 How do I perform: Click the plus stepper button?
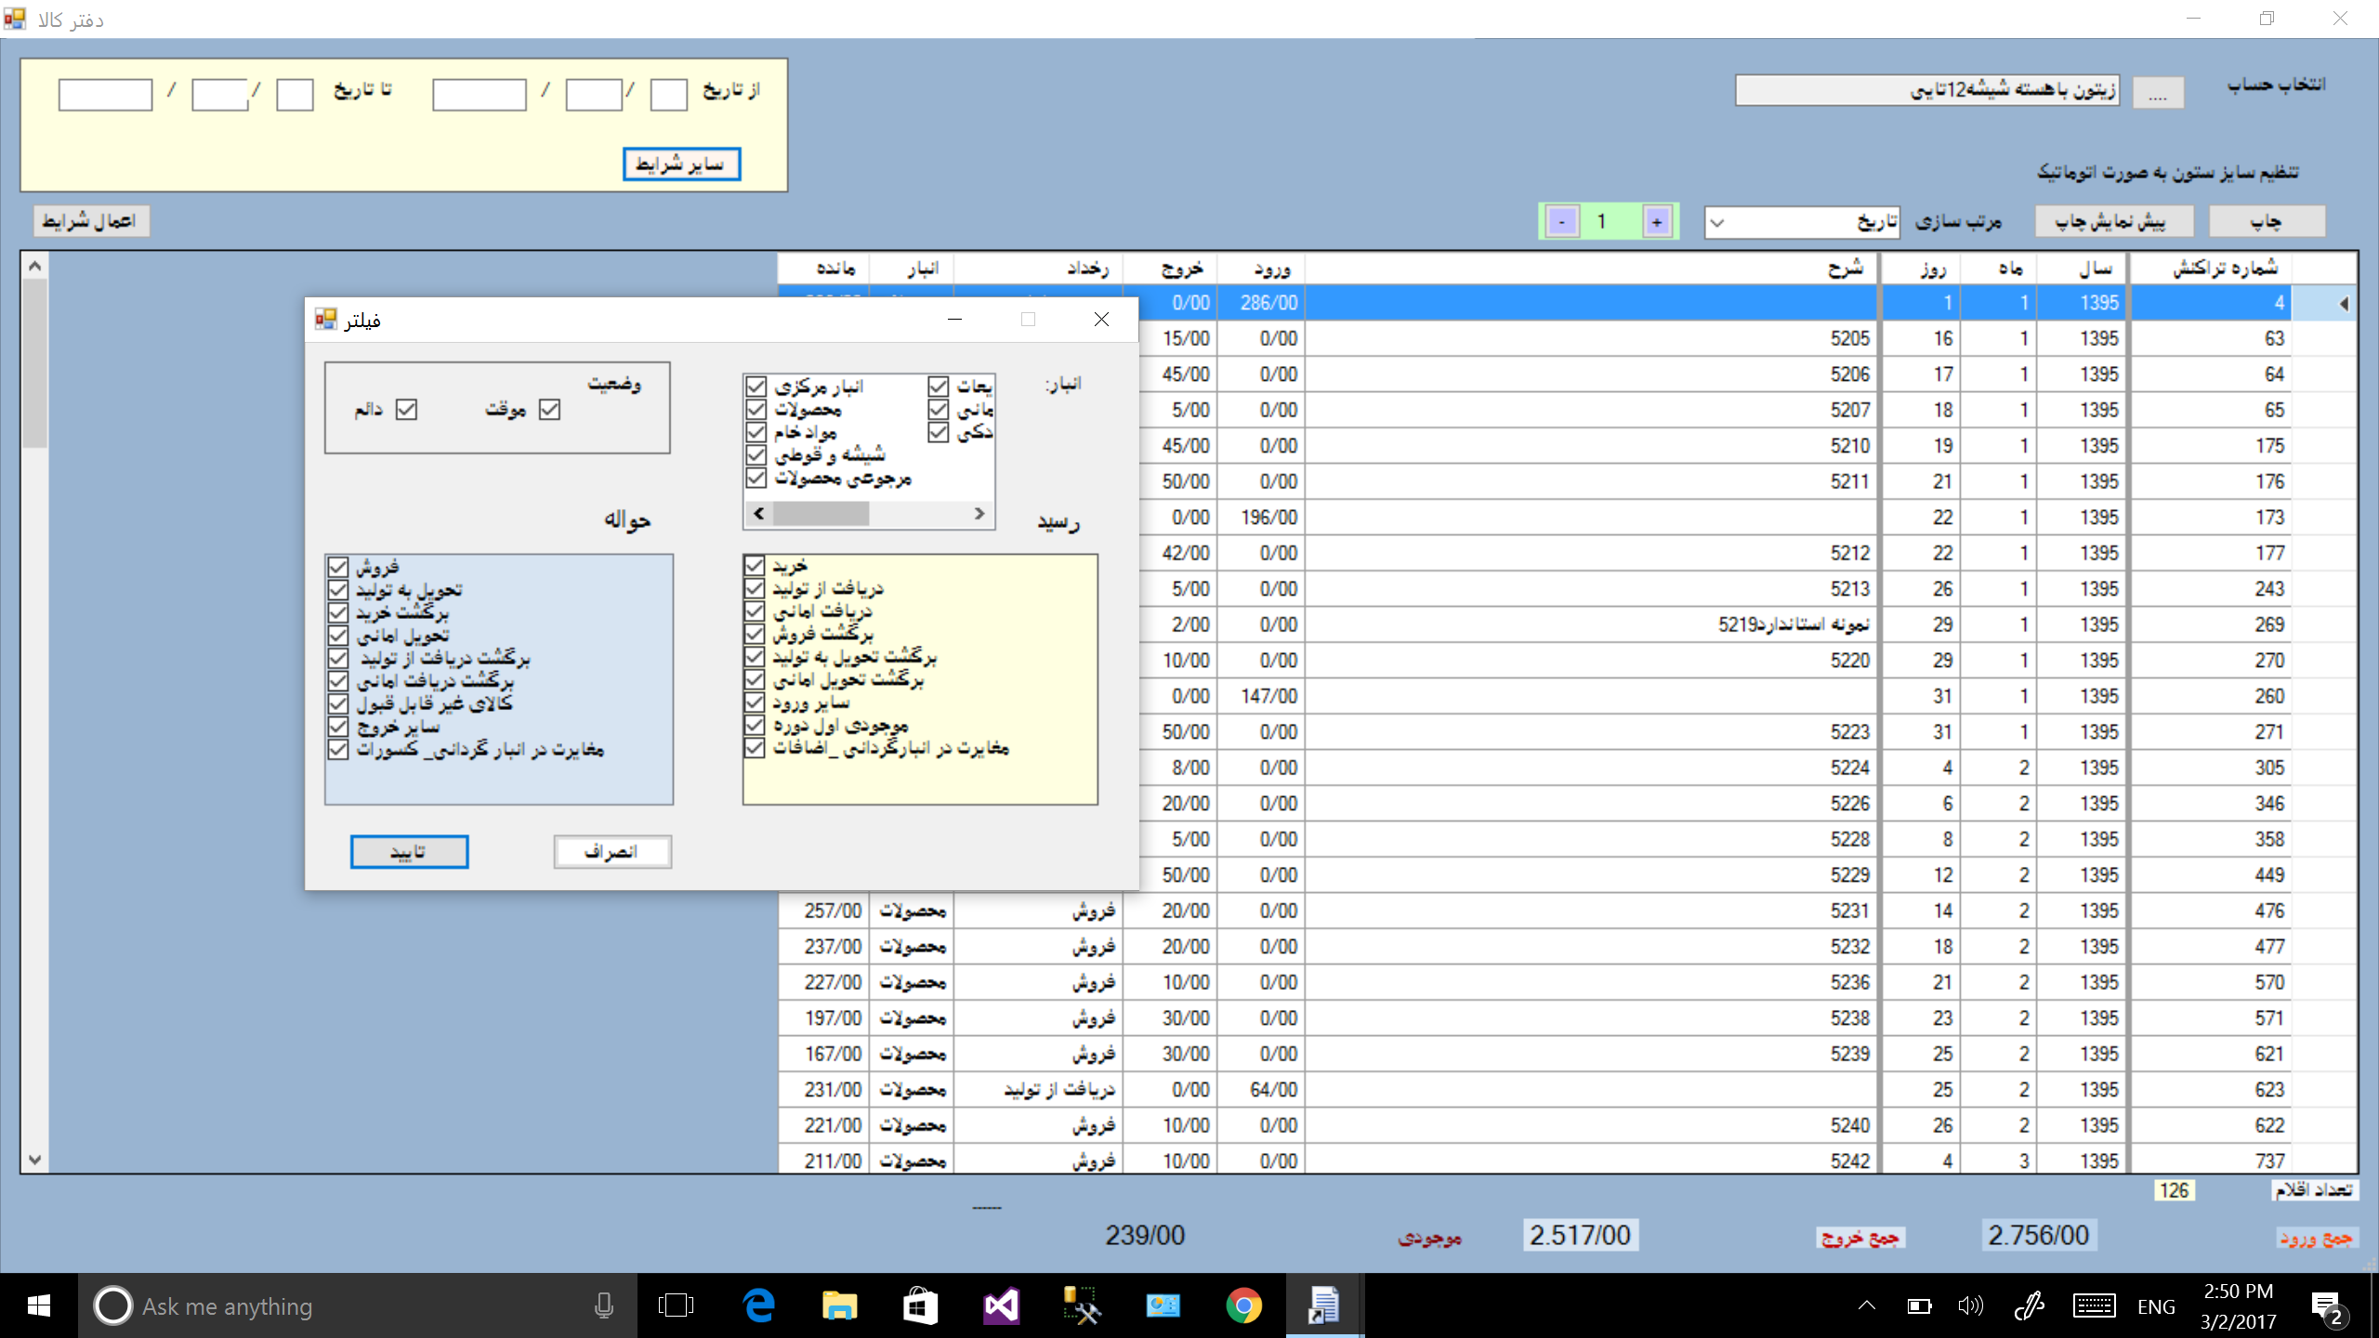1657,222
